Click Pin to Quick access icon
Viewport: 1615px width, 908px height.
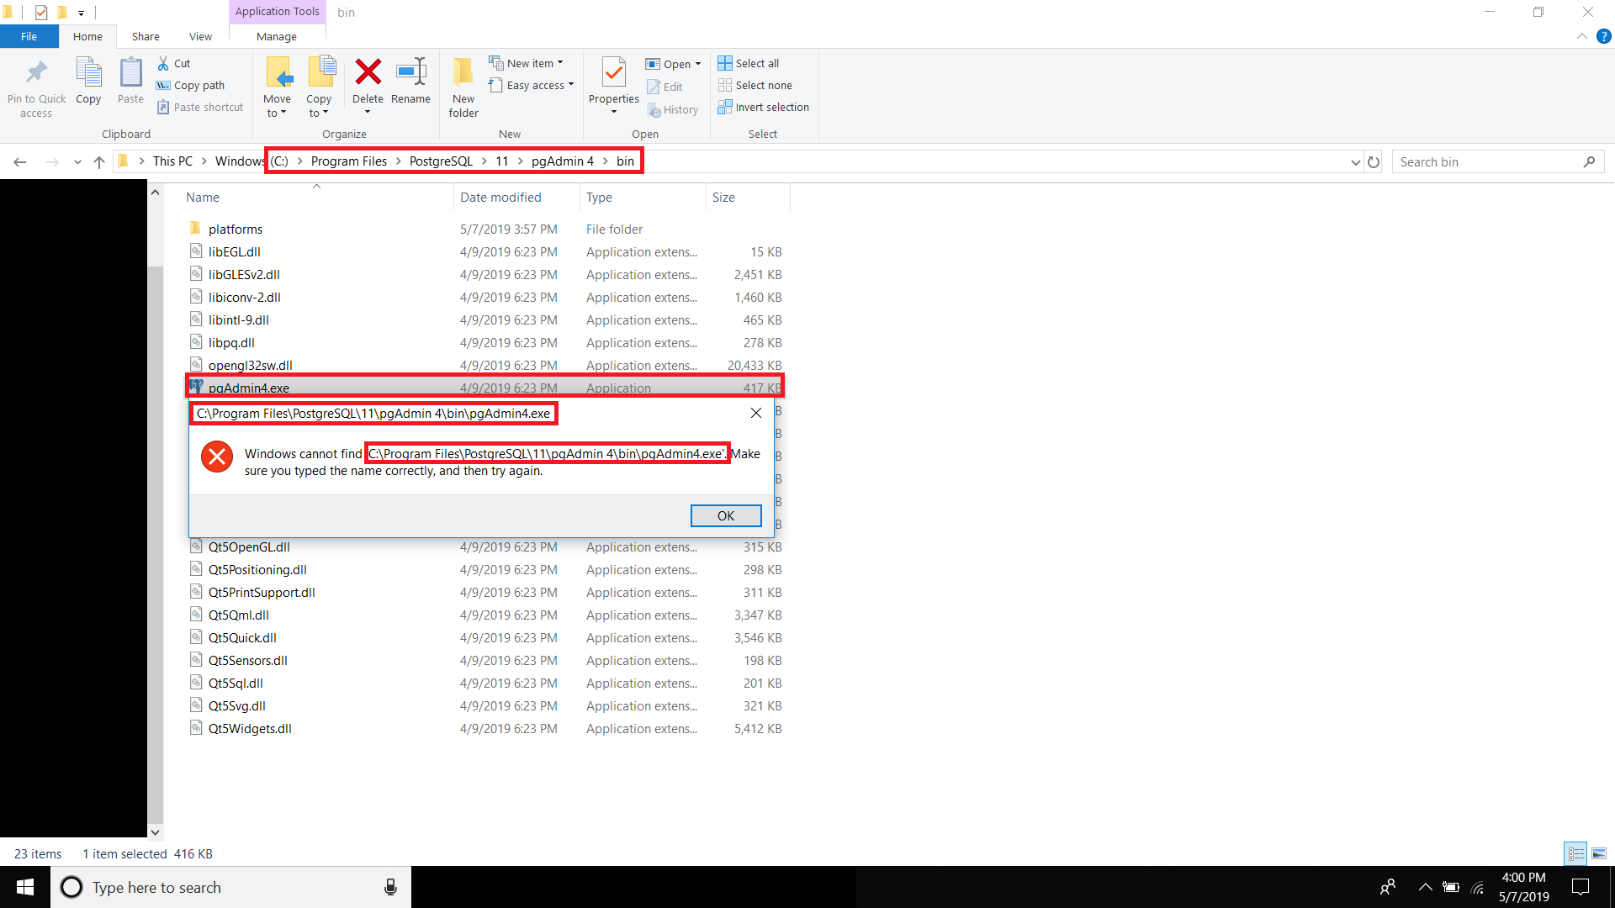pyautogui.click(x=36, y=72)
